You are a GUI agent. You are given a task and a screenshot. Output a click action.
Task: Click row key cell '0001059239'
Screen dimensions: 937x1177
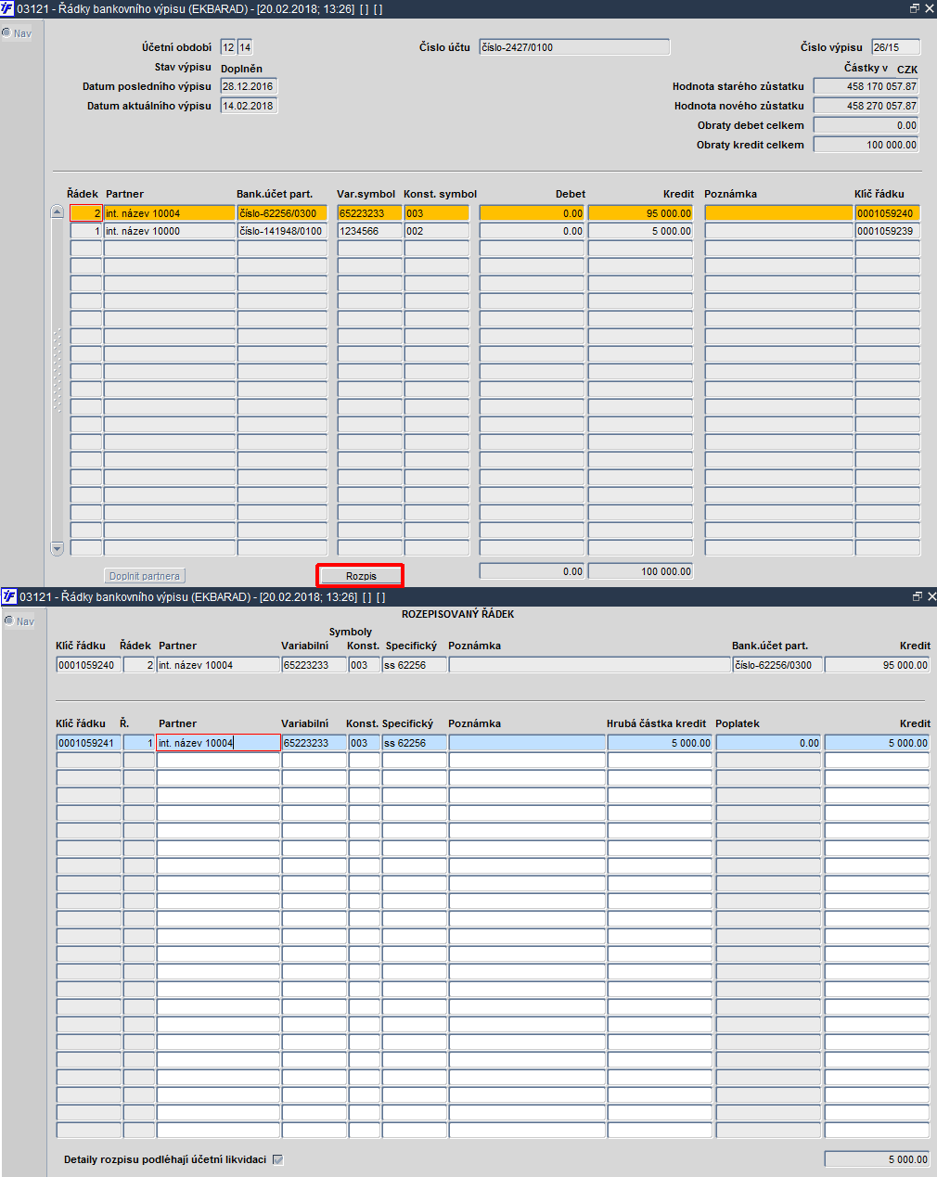click(888, 231)
